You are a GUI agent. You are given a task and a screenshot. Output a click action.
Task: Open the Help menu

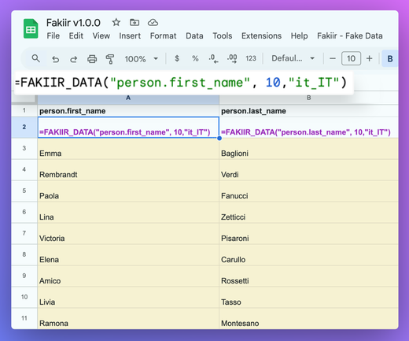point(299,35)
